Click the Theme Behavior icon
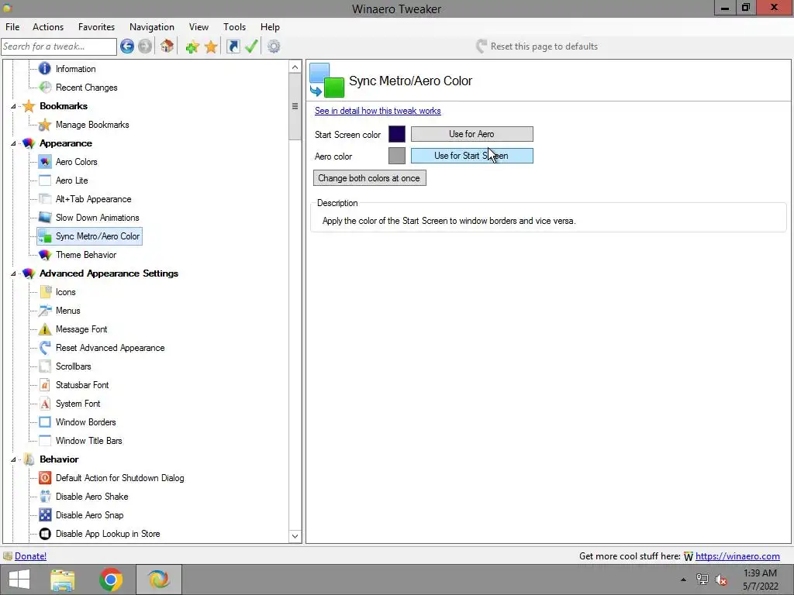 (x=45, y=255)
